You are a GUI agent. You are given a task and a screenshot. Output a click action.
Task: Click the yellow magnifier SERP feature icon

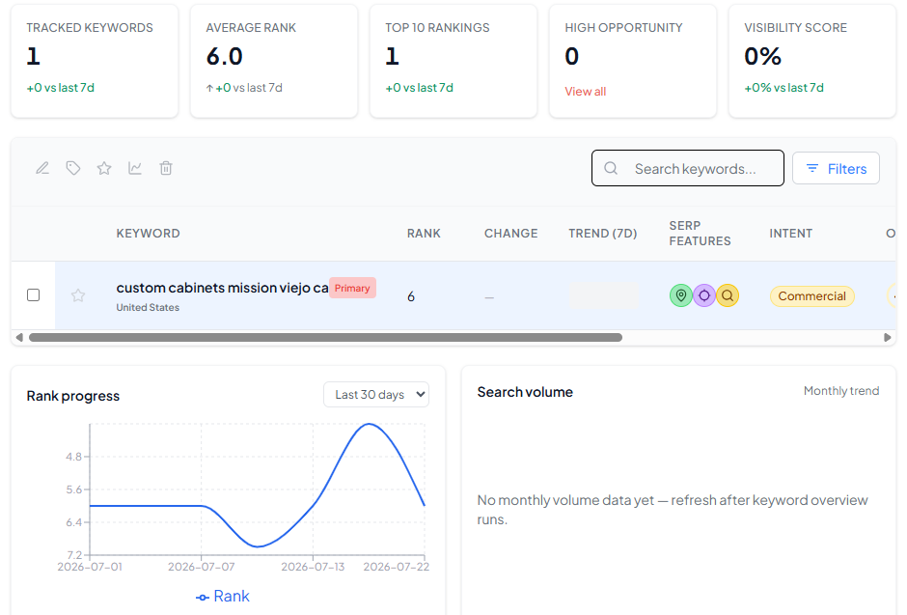pyautogui.click(x=728, y=295)
